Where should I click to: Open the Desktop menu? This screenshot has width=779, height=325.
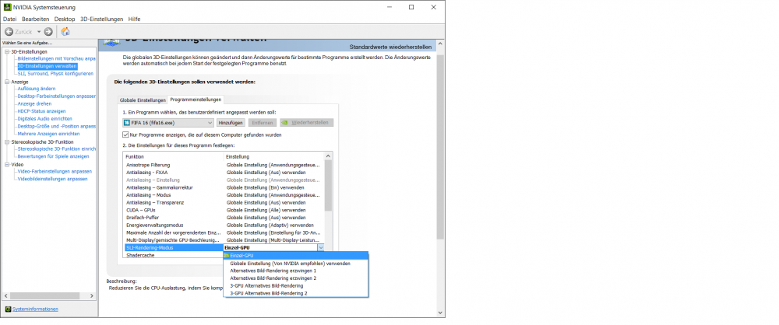tap(65, 18)
